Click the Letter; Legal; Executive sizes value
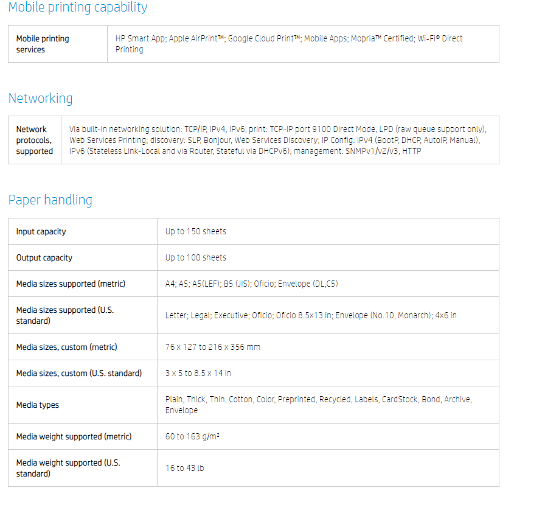 tap(311, 315)
